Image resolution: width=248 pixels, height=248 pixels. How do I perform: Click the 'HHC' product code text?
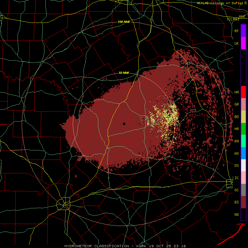point(242,17)
